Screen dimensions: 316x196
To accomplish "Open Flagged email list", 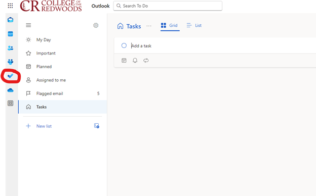I will tap(62, 93).
